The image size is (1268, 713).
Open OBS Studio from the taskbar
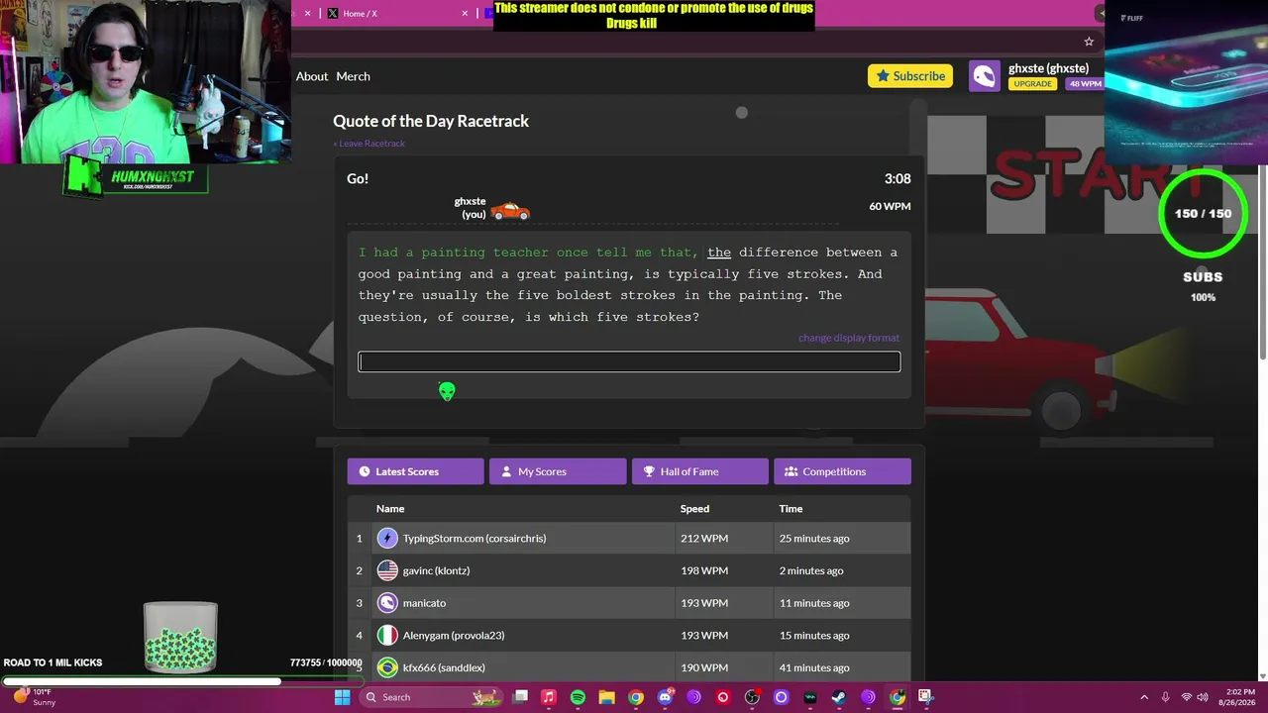coord(752,697)
